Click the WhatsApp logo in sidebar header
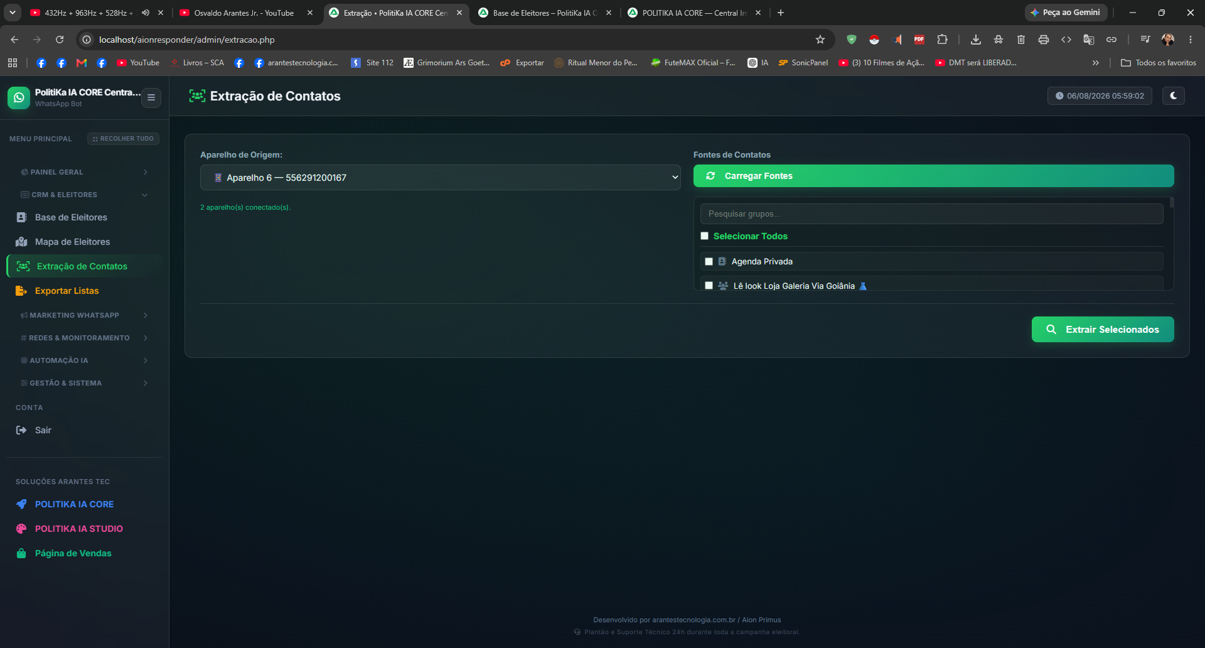This screenshot has height=648, width=1205. (x=19, y=98)
